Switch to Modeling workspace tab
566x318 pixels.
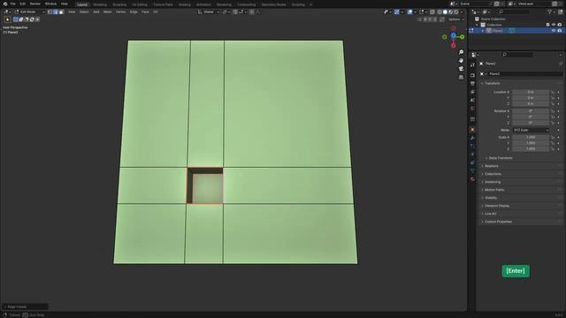point(100,4)
